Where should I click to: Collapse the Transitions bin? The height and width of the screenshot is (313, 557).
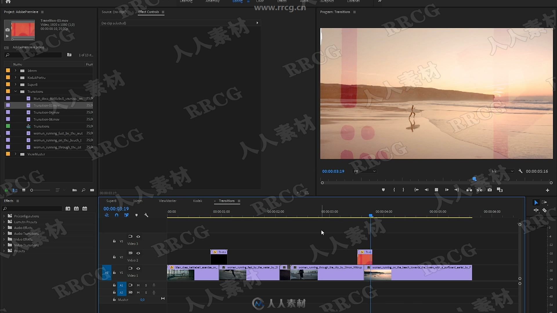tap(15, 91)
